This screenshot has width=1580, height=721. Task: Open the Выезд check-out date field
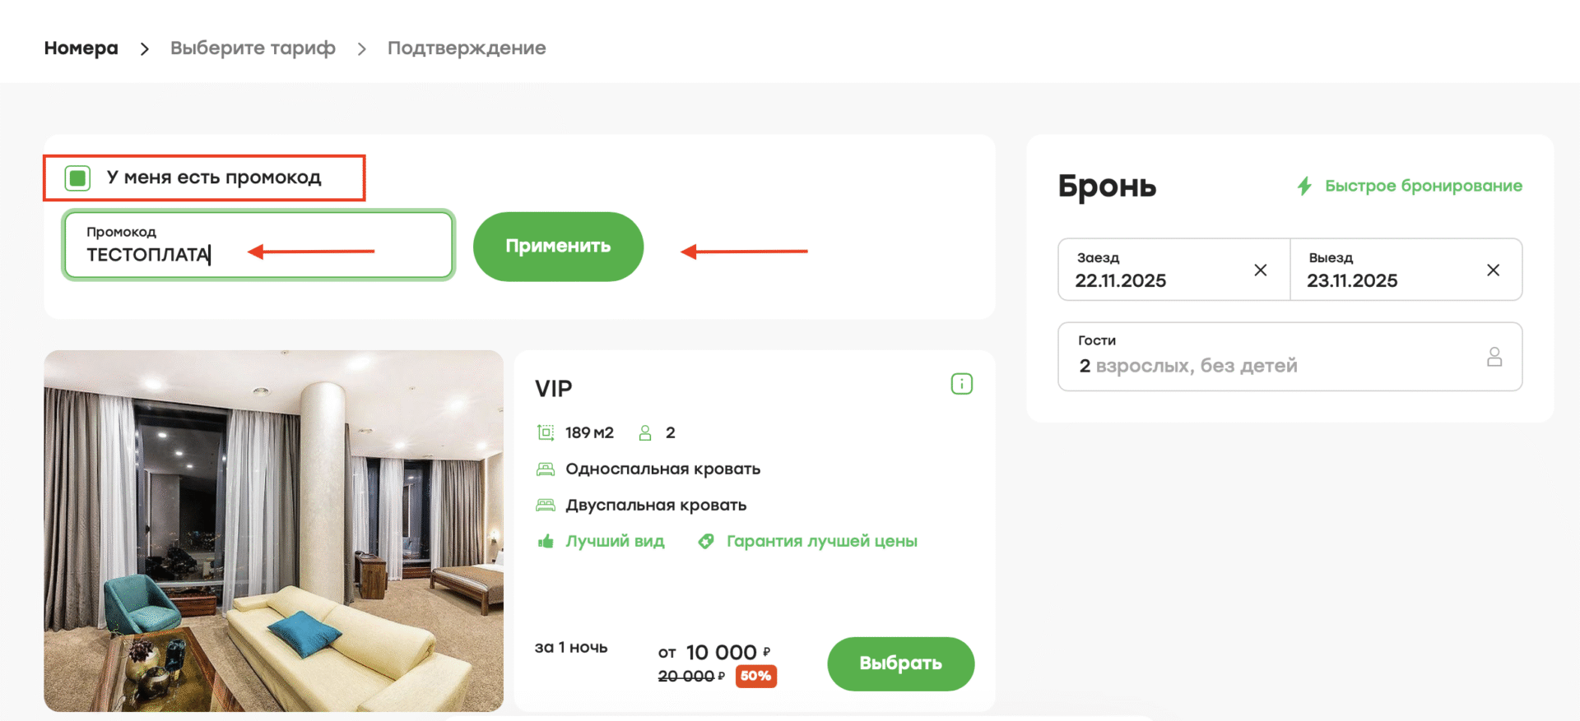(x=1382, y=270)
